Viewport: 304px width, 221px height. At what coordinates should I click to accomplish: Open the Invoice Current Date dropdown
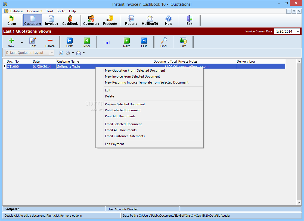pos(298,31)
